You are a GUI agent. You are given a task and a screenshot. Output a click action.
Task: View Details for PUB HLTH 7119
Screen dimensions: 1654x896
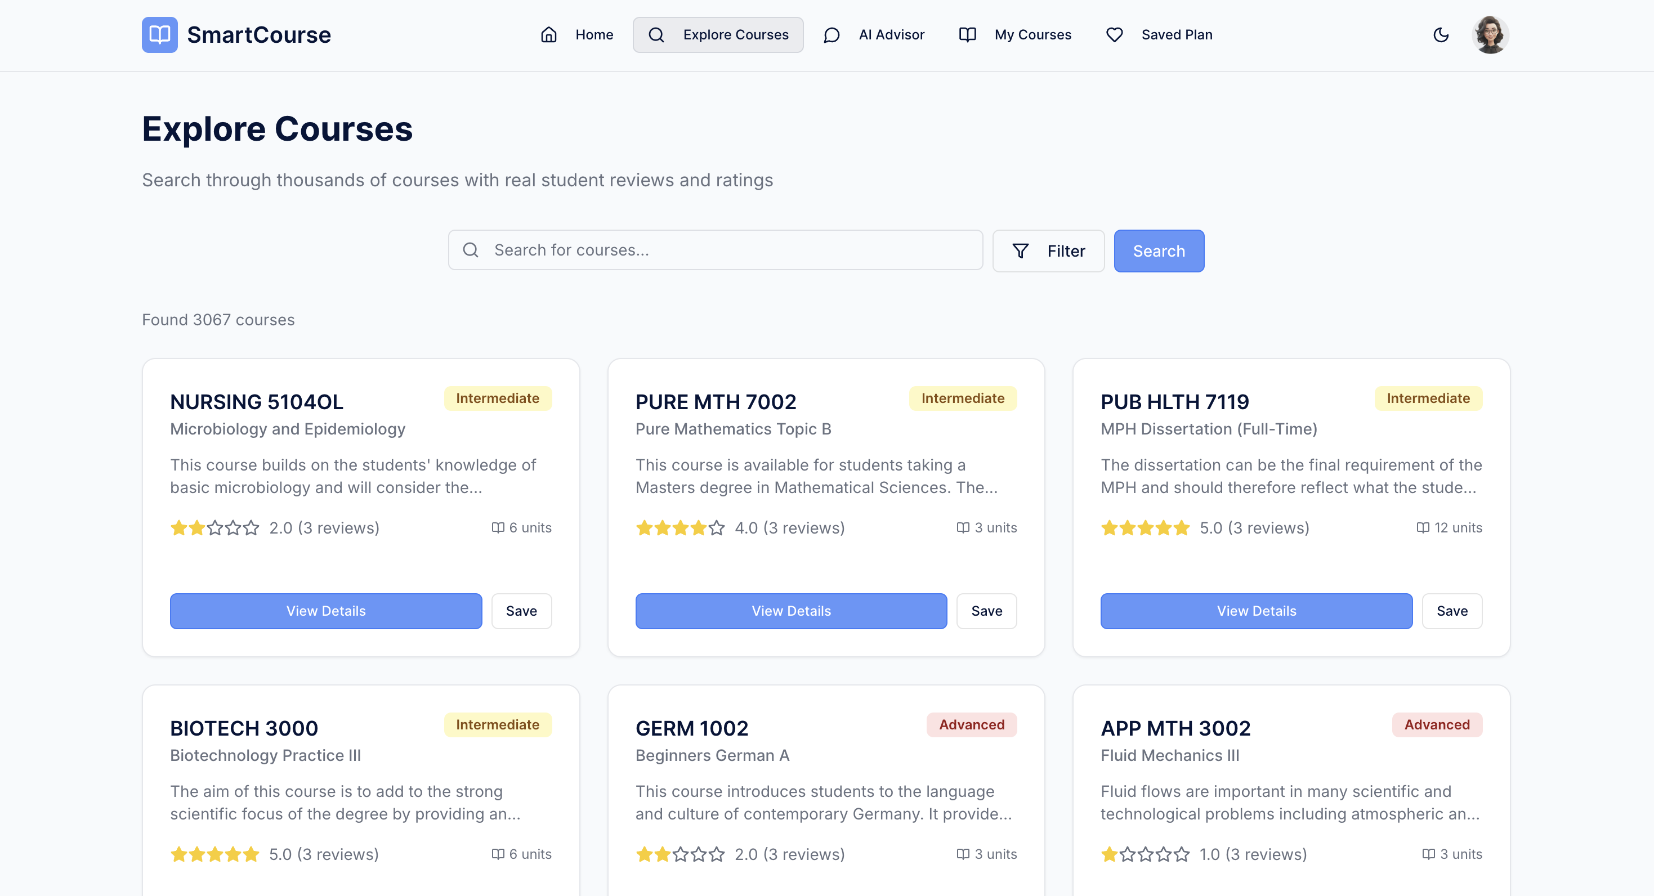(x=1256, y=611)
